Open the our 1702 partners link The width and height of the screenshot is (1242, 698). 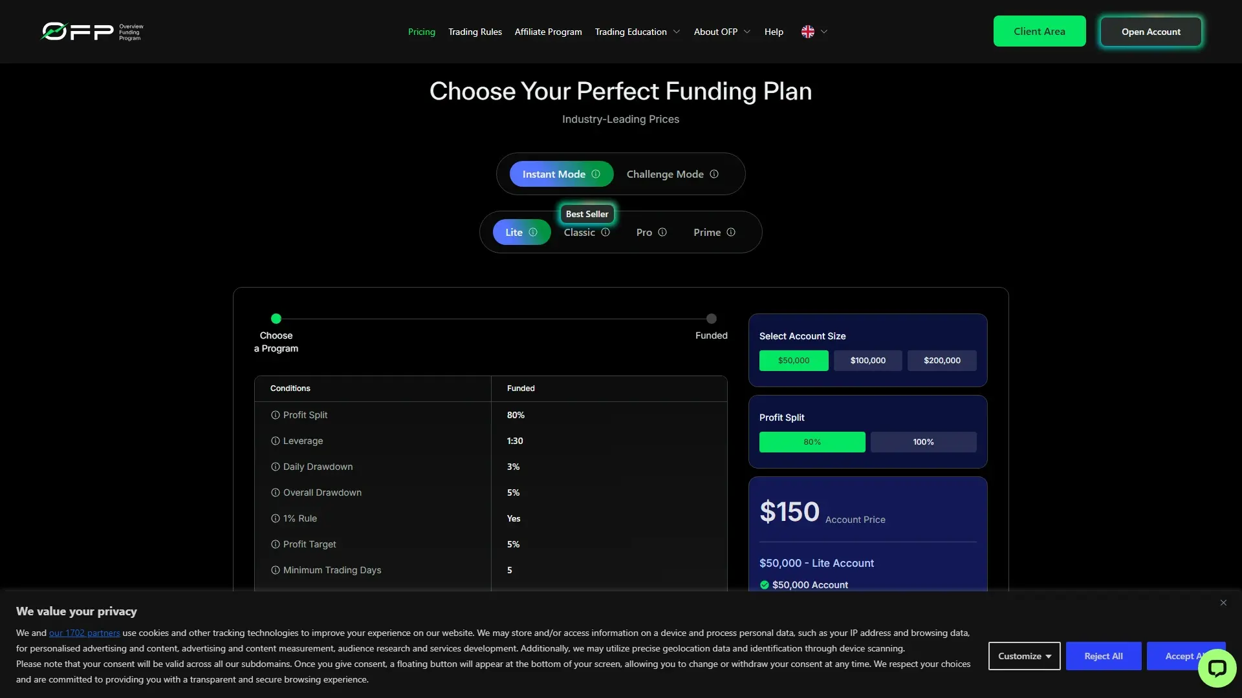pos(84,633)
